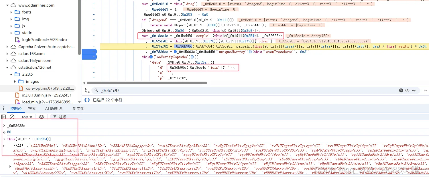Viewport: 429px width, 177px height.
Task: Clear the search field with X icon
Action: coord(401,91)
